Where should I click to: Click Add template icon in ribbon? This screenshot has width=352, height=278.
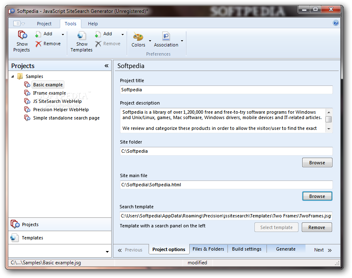pos(98,34)
